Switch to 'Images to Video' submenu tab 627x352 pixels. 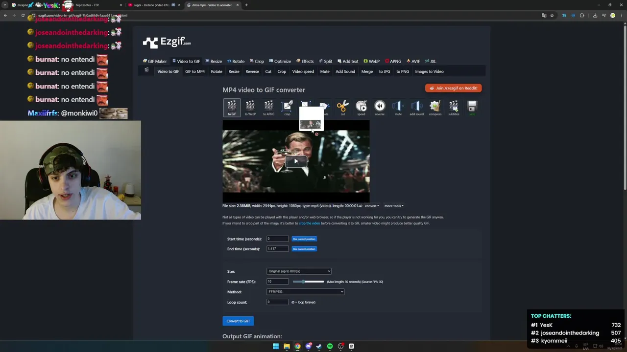429,71
